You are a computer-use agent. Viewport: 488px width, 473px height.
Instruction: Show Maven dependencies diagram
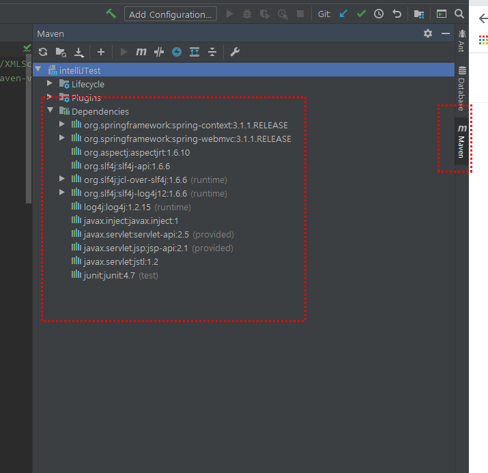point(195,52)
